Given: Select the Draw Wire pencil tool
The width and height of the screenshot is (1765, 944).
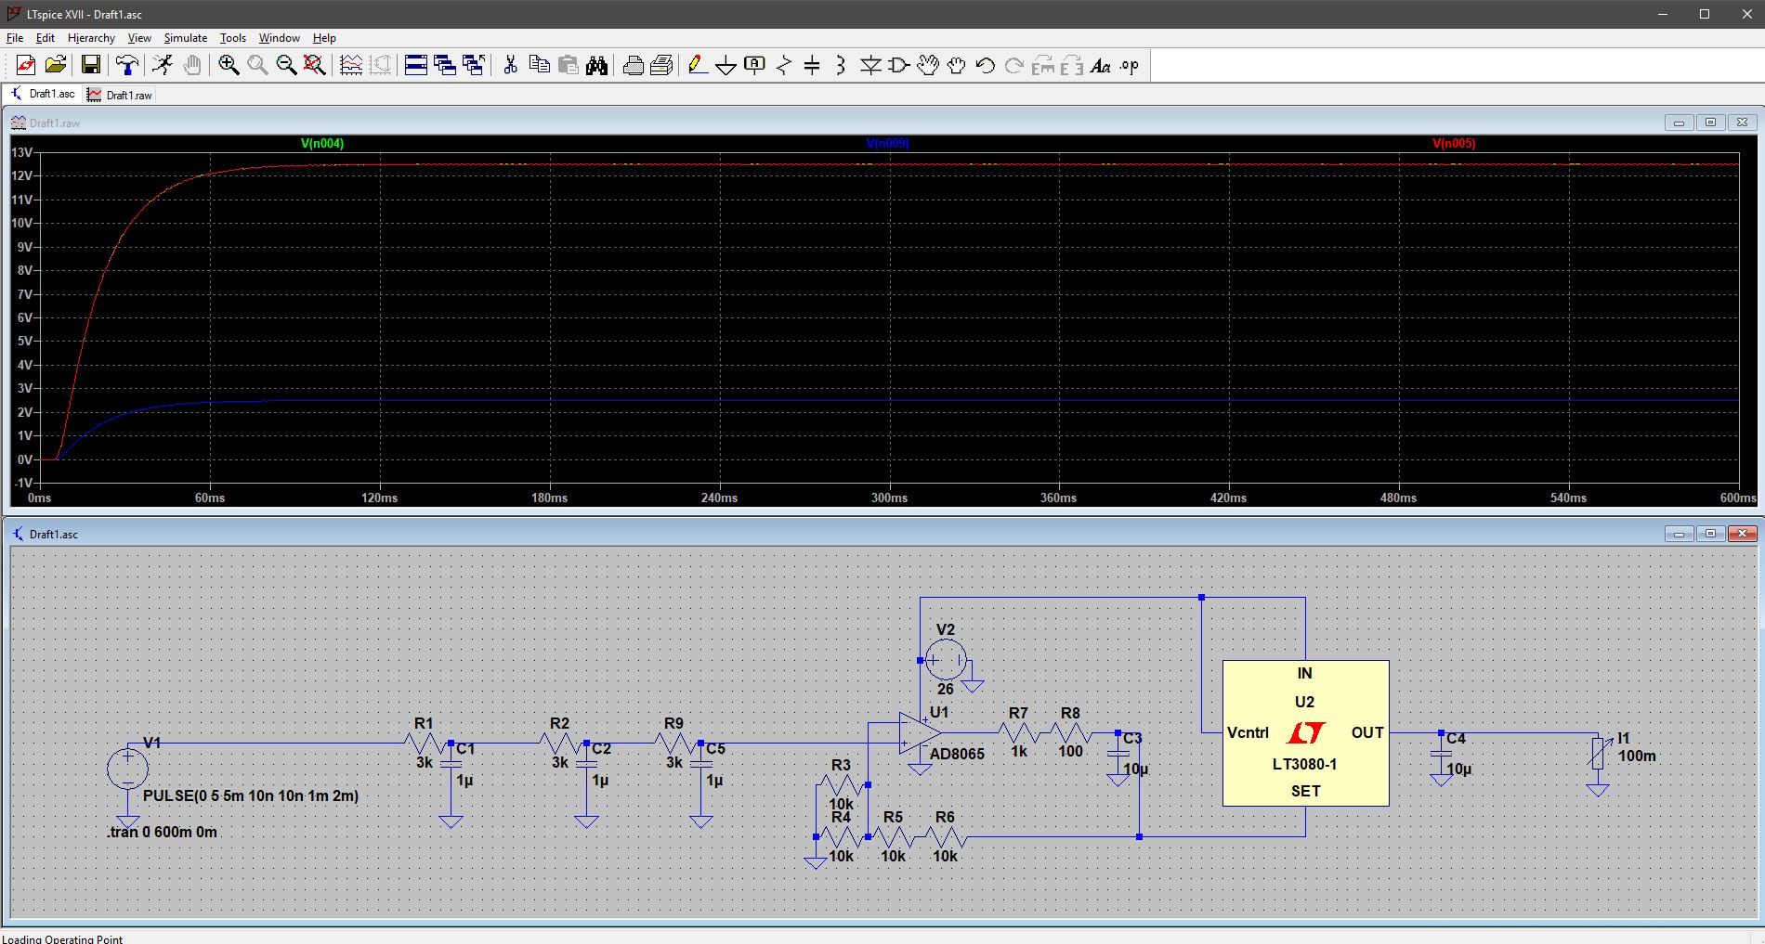Looking at the screenshot, I should pos(698,65).
